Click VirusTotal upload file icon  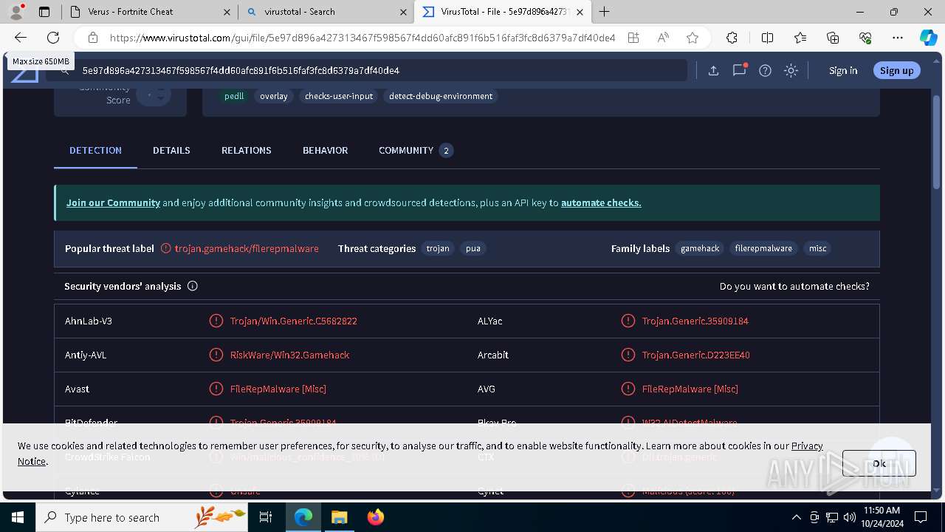[713, 70]
